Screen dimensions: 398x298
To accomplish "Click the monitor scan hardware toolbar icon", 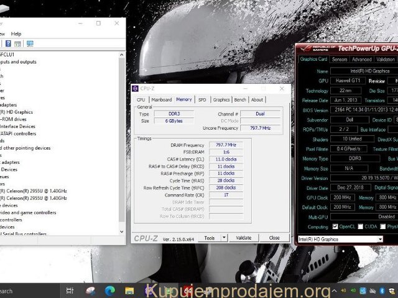I will pos(30,43).
